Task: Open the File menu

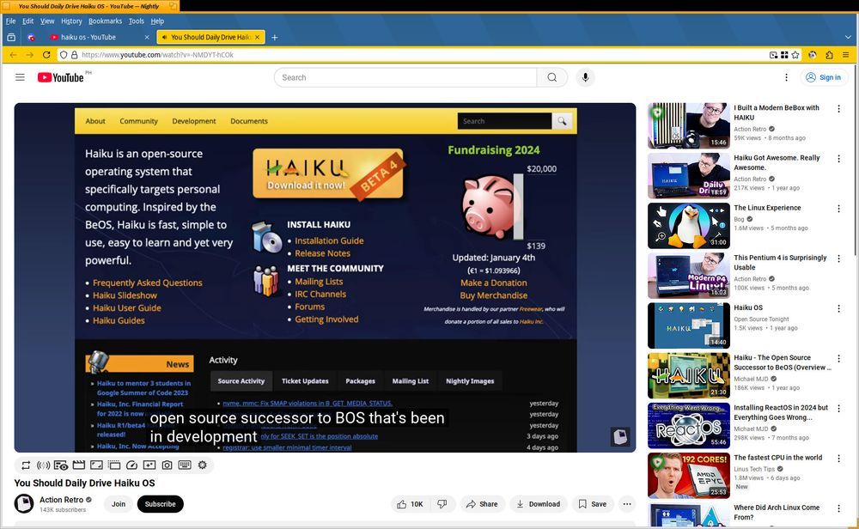Action: click(x=10, y=21)
